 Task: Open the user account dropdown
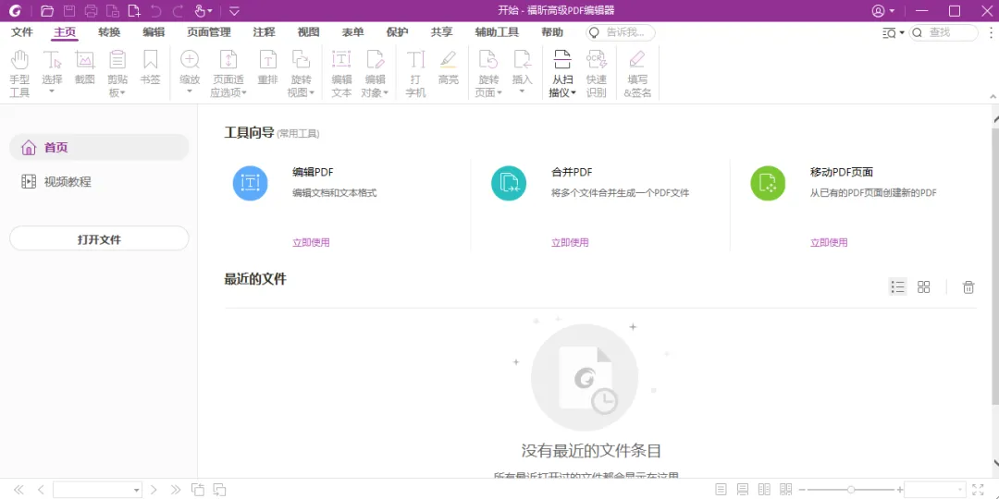pos(883,11)
